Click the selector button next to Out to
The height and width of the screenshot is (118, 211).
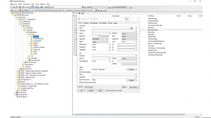pos(136,42)
